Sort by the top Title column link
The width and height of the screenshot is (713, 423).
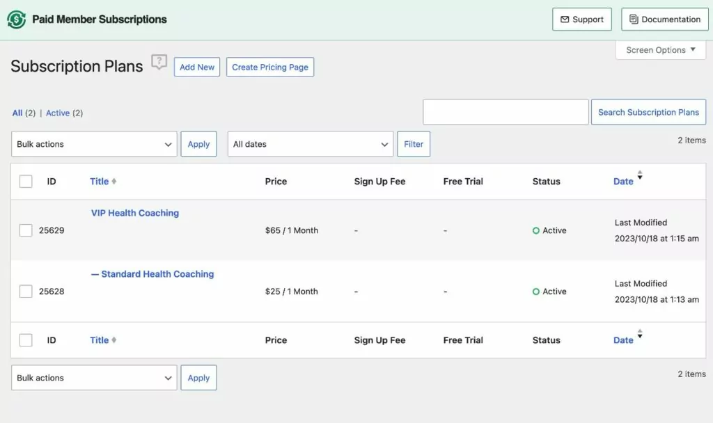(x=99, y=182)
